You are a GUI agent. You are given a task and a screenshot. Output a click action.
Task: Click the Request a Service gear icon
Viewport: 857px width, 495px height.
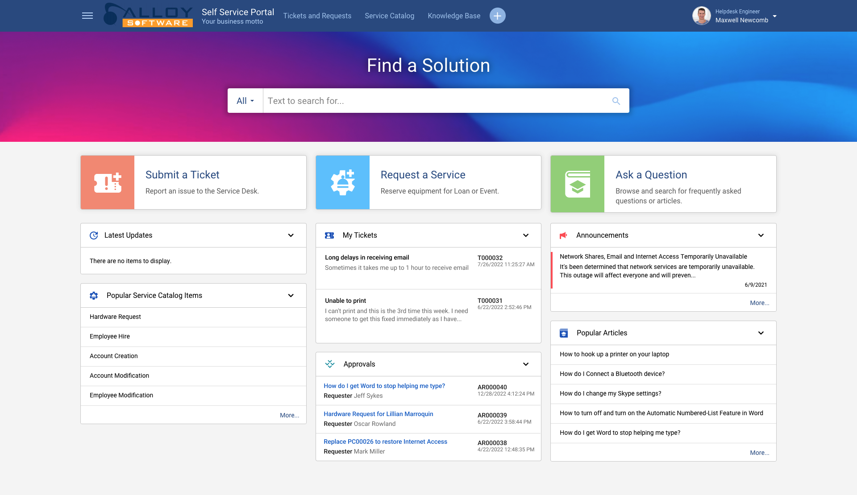point(342,182)
